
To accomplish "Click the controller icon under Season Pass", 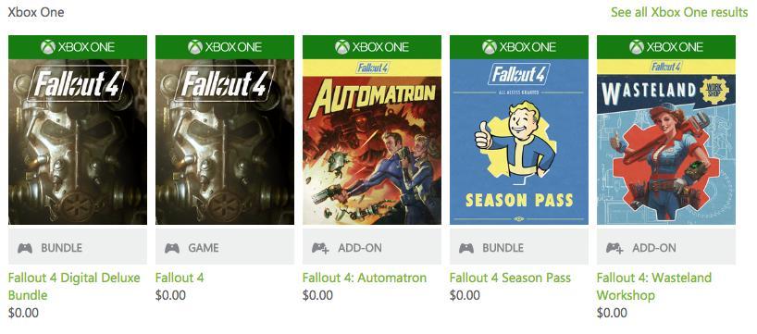I will (x=466, y=248).
